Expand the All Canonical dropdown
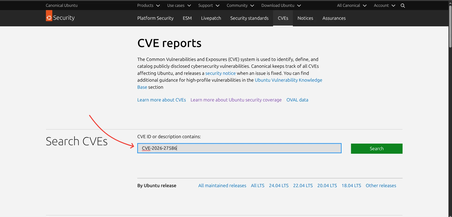This screenshot has width=452, height=217. pos(352,5)
